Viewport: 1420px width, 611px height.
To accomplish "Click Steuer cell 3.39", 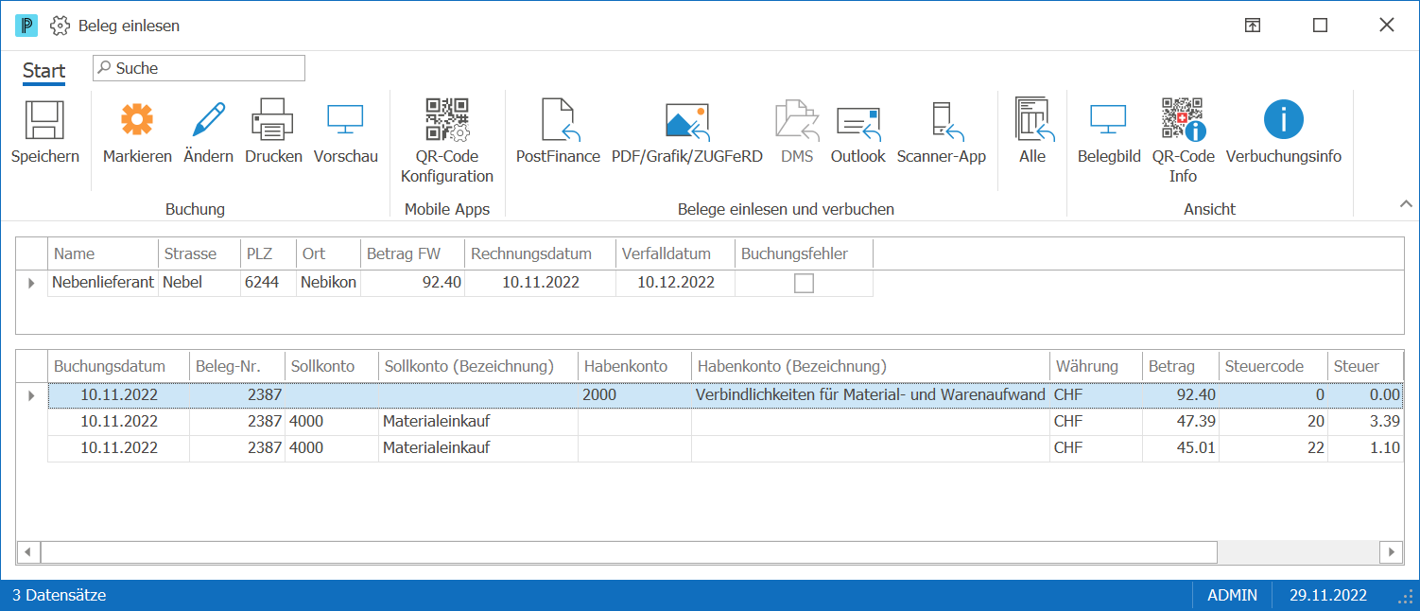I will (x=1365, y=422).
